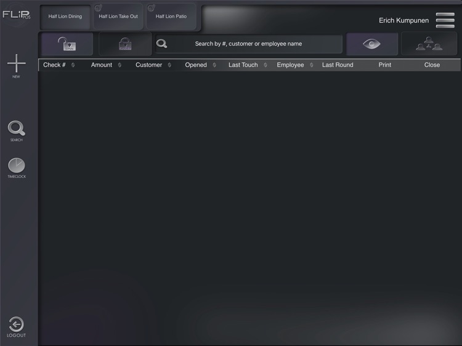
Task: Open the hamburger menu at top right
Action: tap(445, 20)
